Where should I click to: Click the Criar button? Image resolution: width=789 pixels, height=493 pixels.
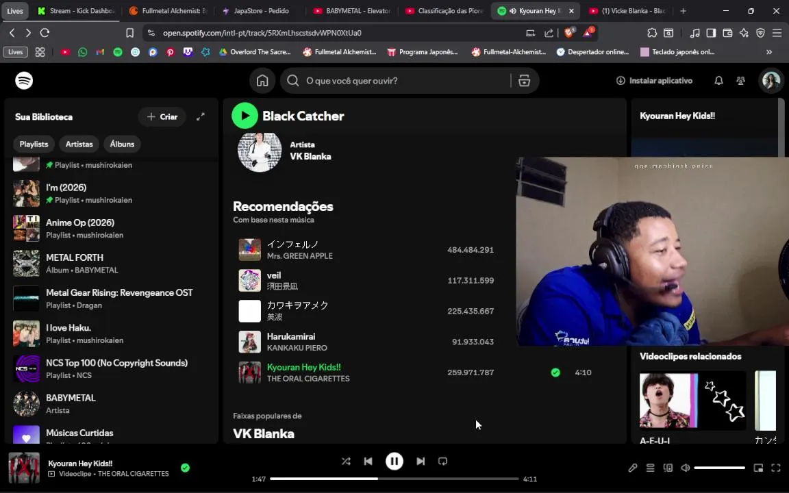click(x=162, y=116)
